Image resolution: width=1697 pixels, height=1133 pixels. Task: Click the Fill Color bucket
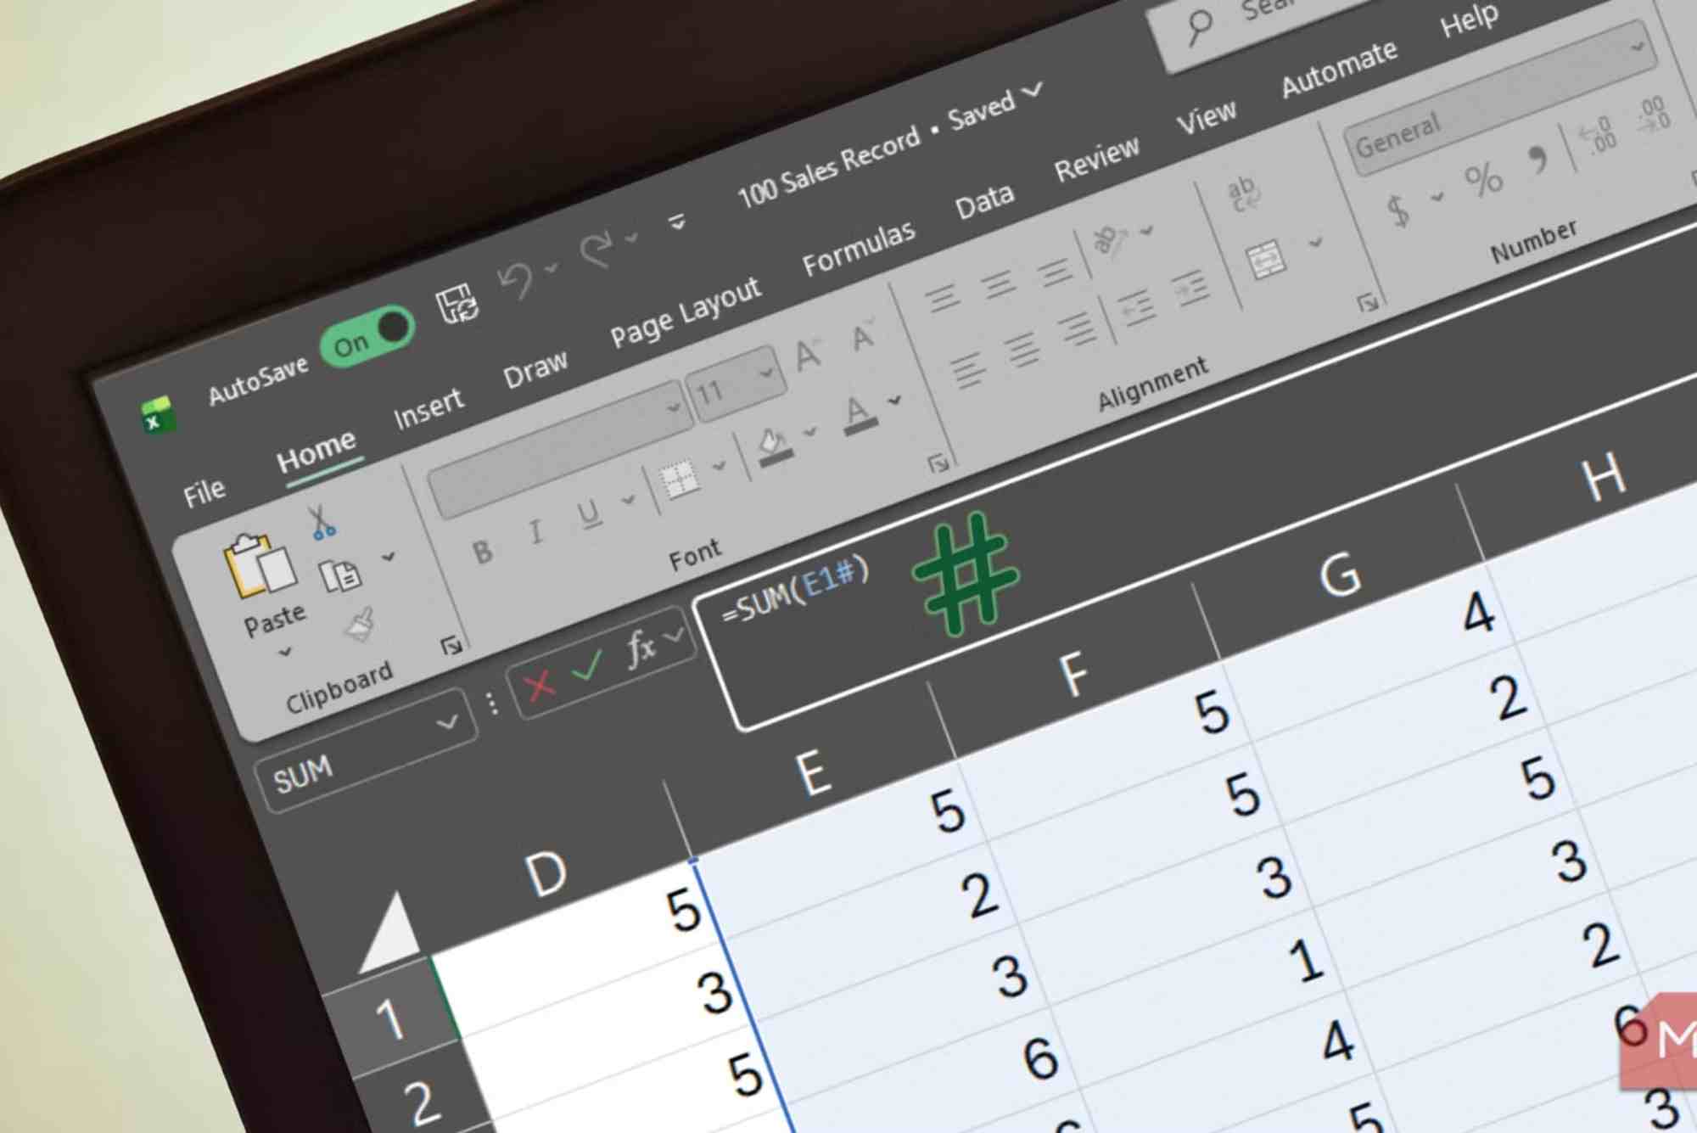point(774,446)
